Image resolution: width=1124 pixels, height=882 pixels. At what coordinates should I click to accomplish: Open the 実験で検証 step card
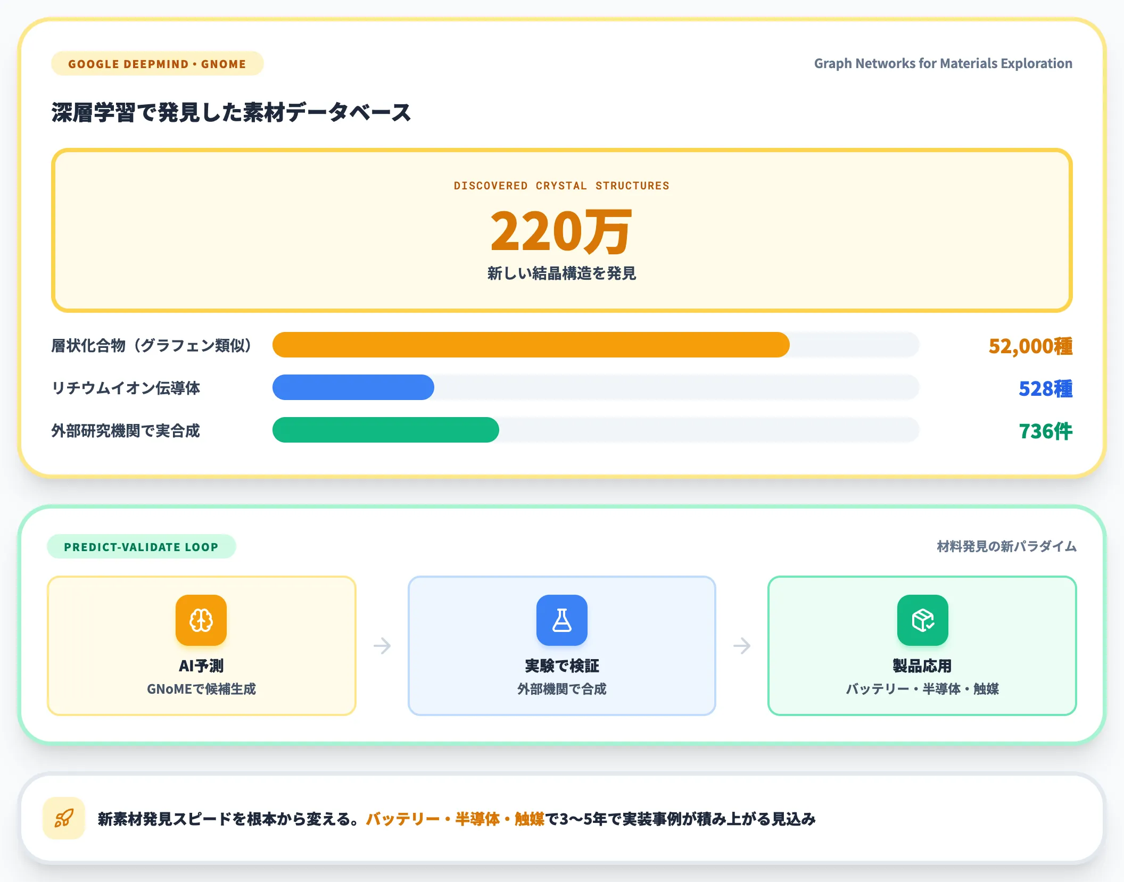[x=561, y=645]
